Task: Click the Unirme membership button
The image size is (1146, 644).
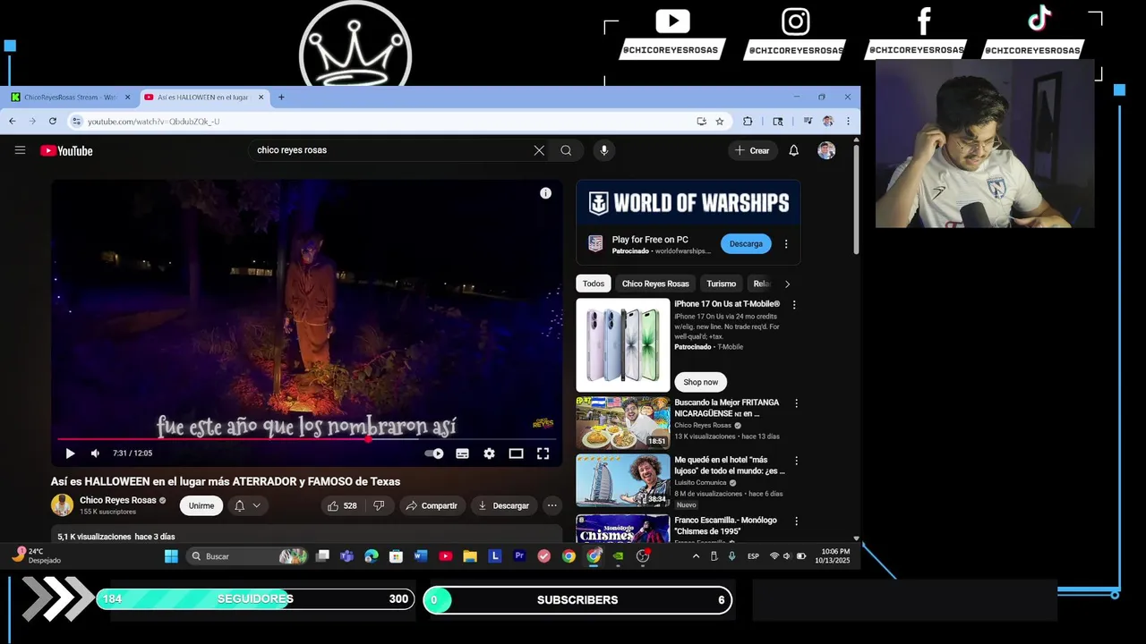Action: pos(201,505)
